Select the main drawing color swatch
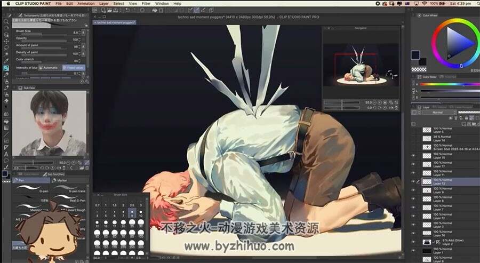 coord(415,55)
